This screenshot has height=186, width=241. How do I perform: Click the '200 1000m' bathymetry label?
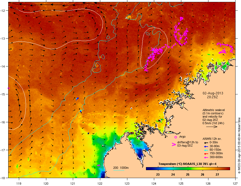tap(121, 168)
